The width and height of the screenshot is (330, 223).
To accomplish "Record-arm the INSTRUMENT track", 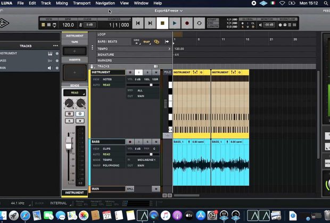I will click(x=130, y=72).
